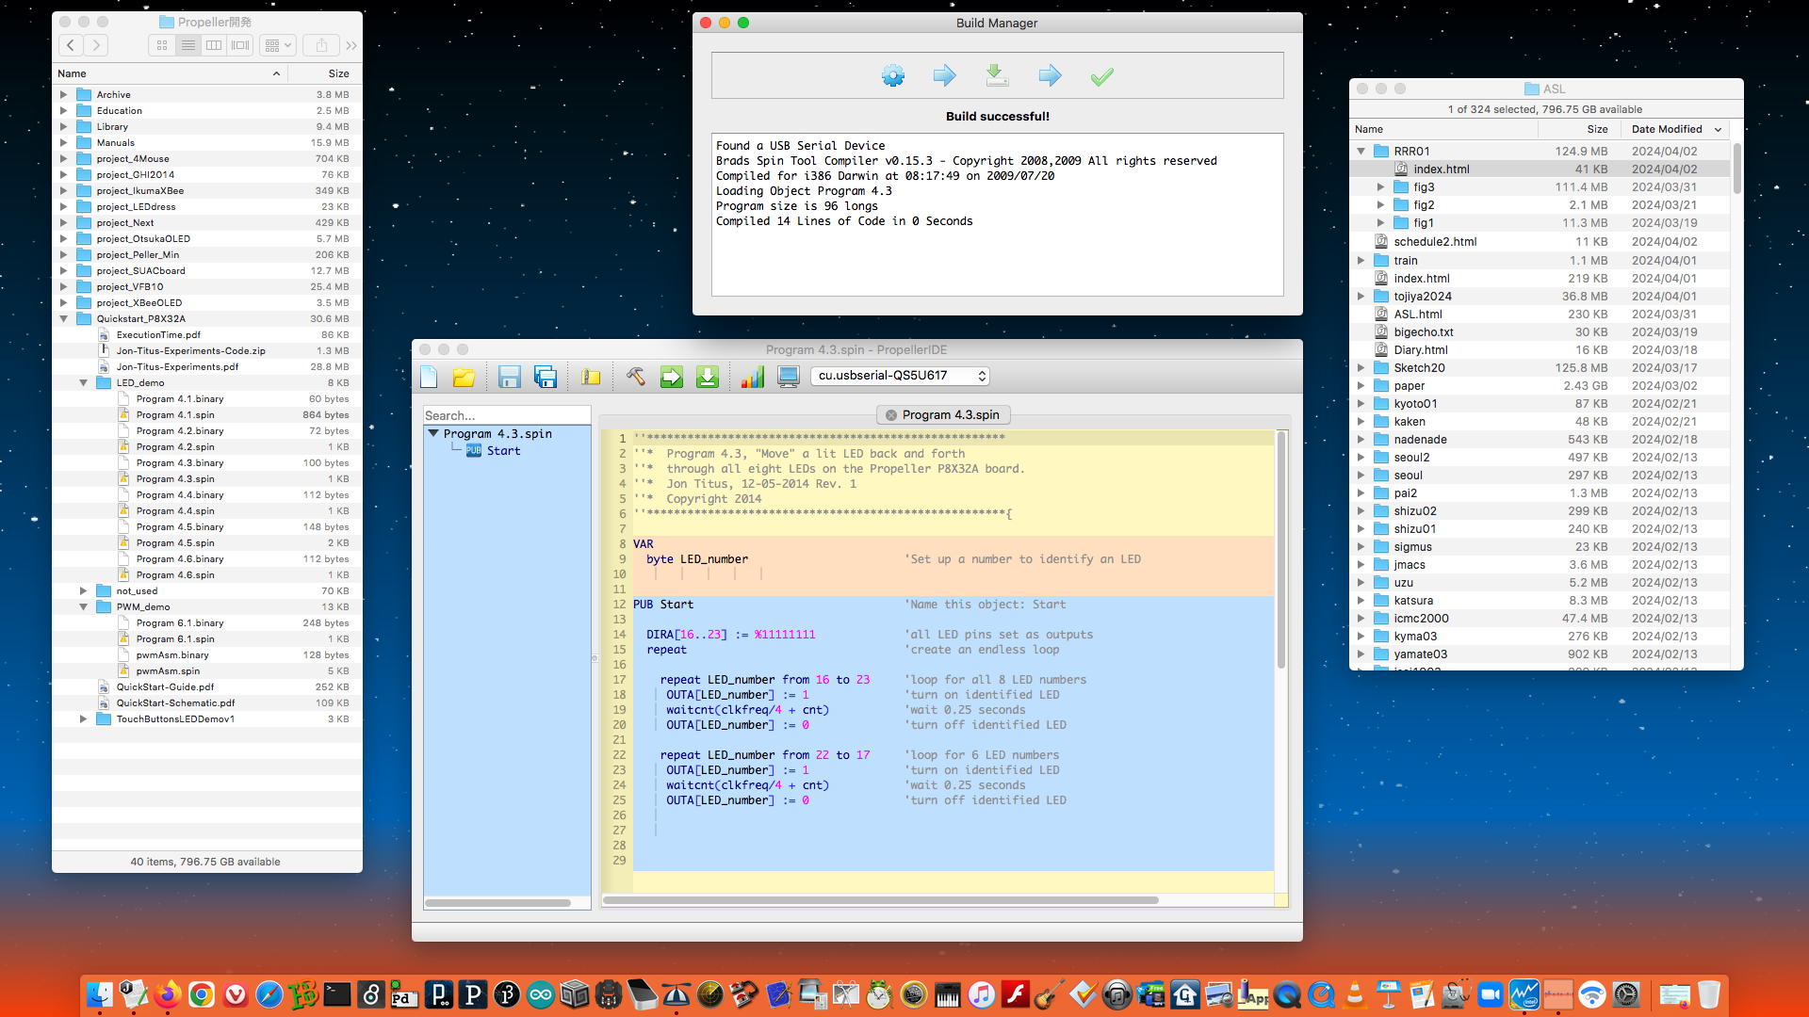Click the green Write-to-EEPROM download icon
Screen dimensions: 1809x1017
(707, 377)
